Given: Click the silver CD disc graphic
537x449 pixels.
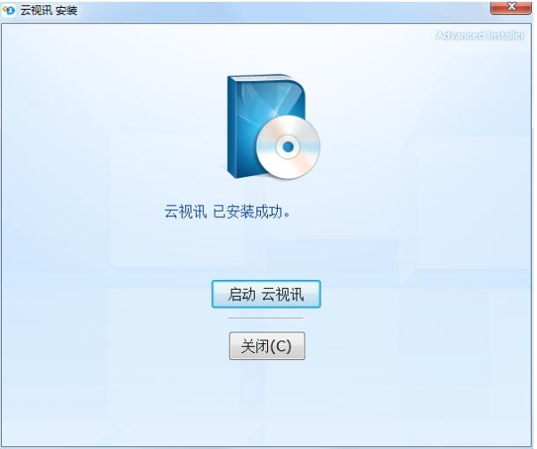Looking at the screenshot, I should coord(288,147).
